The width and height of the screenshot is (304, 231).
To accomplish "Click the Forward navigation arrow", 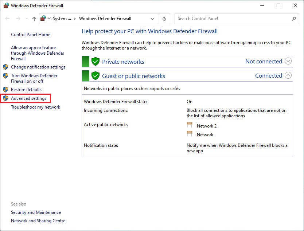I will (18, 19).
